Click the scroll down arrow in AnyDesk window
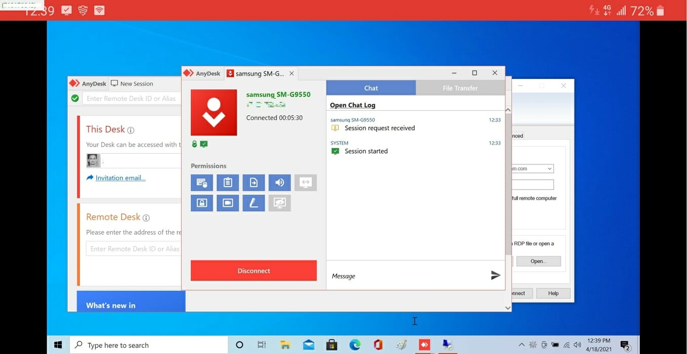Viewport: 687px width, 354px height. click(508, 308)
